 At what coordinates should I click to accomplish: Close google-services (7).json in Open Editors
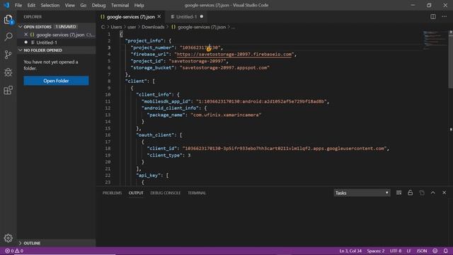coord(26,35)
